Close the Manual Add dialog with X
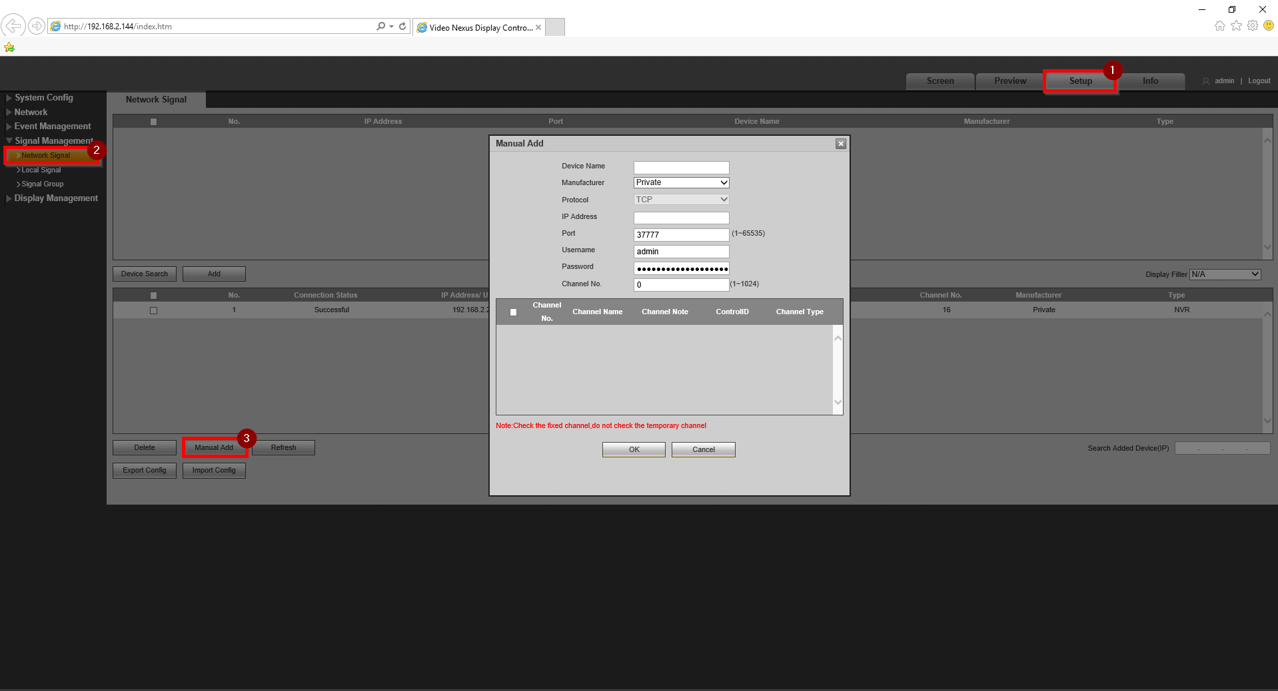 (x=841, y=144)
